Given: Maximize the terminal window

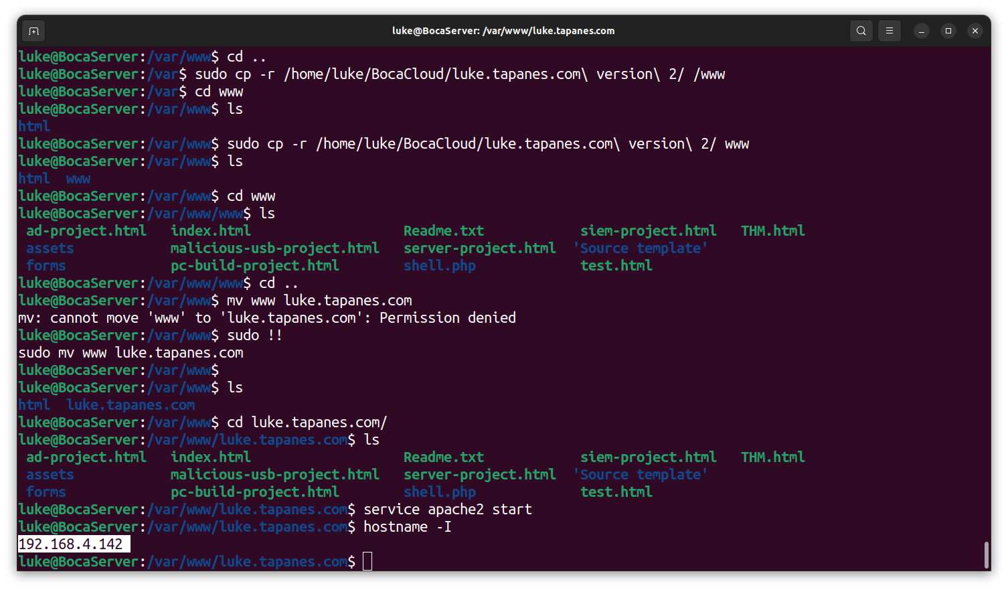Looking at the screenshot, I should (x=948, y=31).
